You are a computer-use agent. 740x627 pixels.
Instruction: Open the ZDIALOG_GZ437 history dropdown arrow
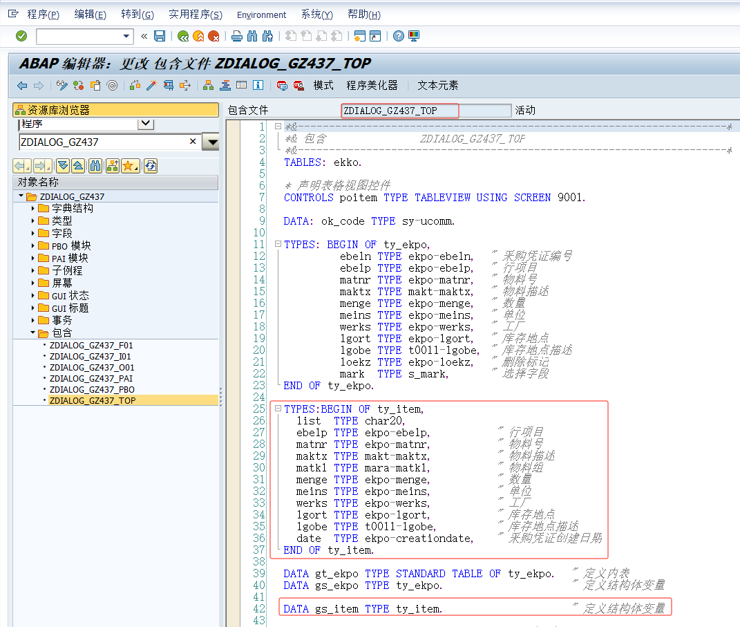[211, 142]
